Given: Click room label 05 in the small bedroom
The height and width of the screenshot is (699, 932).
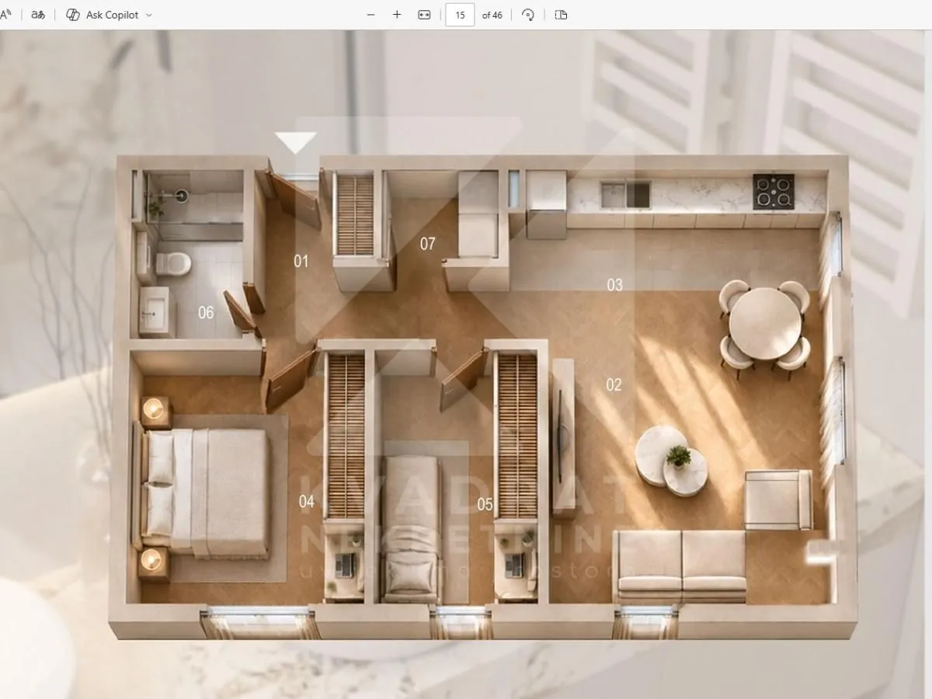Looking at the screenshot, I should pos(485,505).
